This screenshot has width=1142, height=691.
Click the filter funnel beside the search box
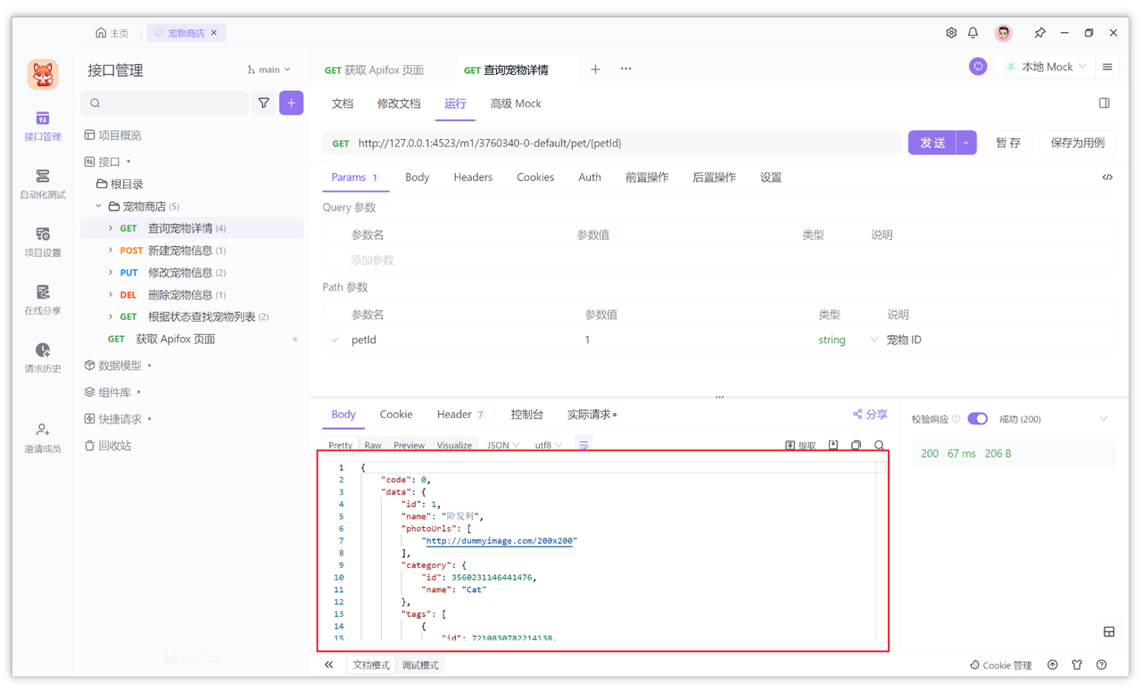point(263,103)
